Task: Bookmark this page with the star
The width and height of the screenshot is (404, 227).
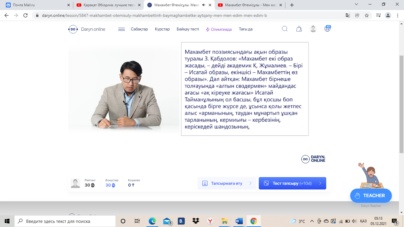Action: tap(367, 15)
